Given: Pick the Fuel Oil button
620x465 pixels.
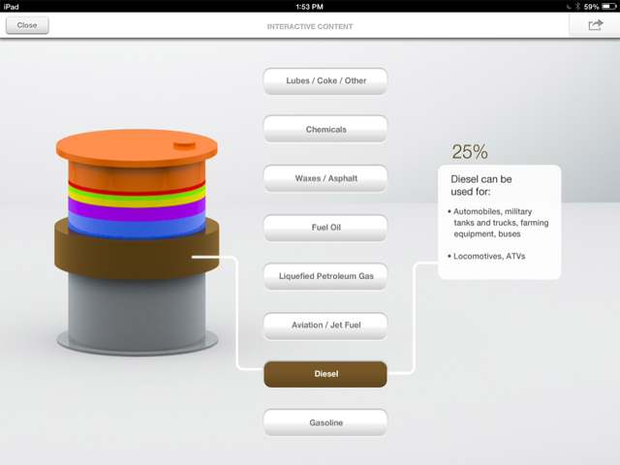Looking at the screenshot, I should pos(325,228).
